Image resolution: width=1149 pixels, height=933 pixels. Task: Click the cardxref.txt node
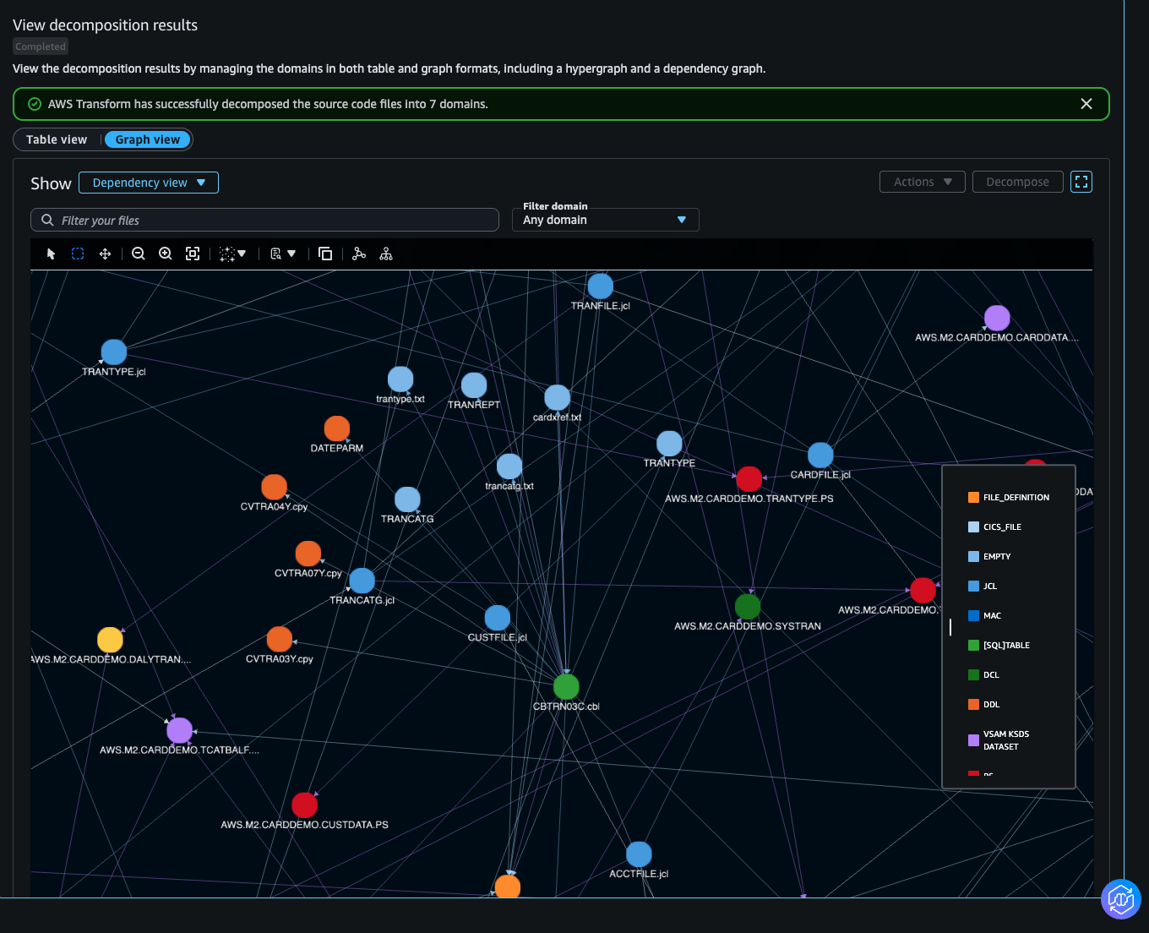(x=558, y=398)
